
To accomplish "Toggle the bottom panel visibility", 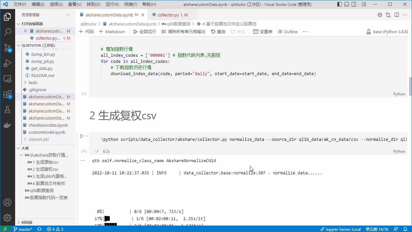I will (347, 4).
